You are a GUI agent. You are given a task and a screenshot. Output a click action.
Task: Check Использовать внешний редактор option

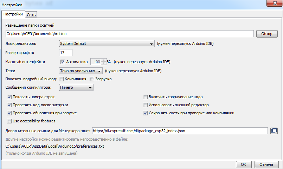pos(145,105)
